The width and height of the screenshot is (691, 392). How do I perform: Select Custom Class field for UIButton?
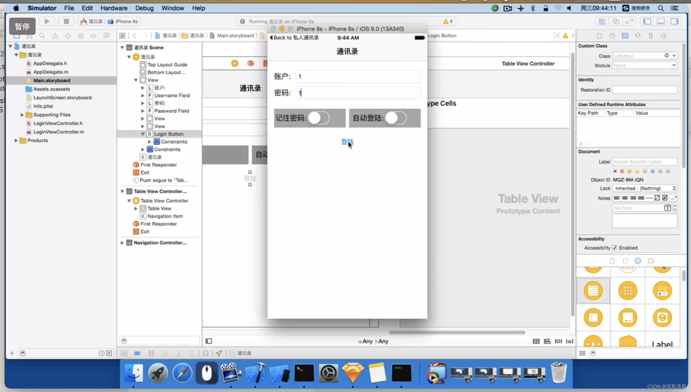(641, 56)
